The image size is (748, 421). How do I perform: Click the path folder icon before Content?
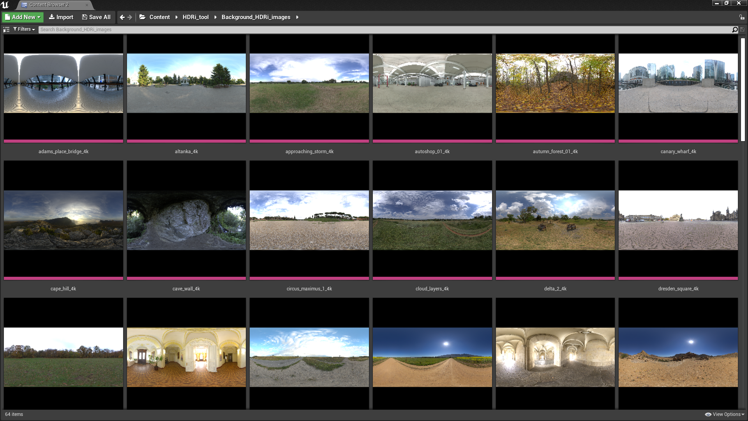pyautogui.click(x=143, y=17)
